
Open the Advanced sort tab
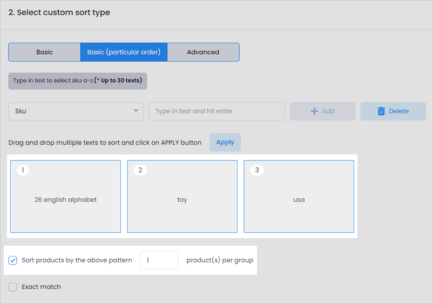pyautogui.click(x=203, y=52)
